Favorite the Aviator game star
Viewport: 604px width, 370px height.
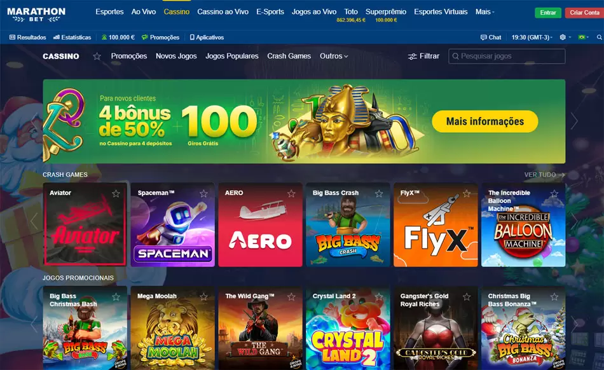pyautogui.click(x=116, y=193)
